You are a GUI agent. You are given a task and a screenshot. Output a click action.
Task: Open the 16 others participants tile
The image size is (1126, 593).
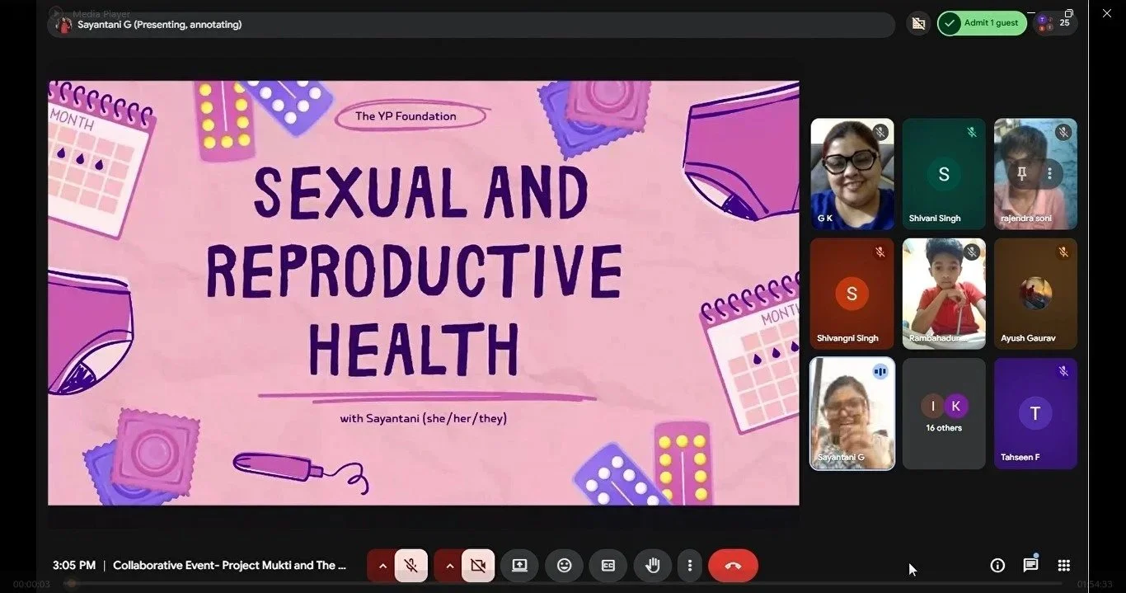944,413
